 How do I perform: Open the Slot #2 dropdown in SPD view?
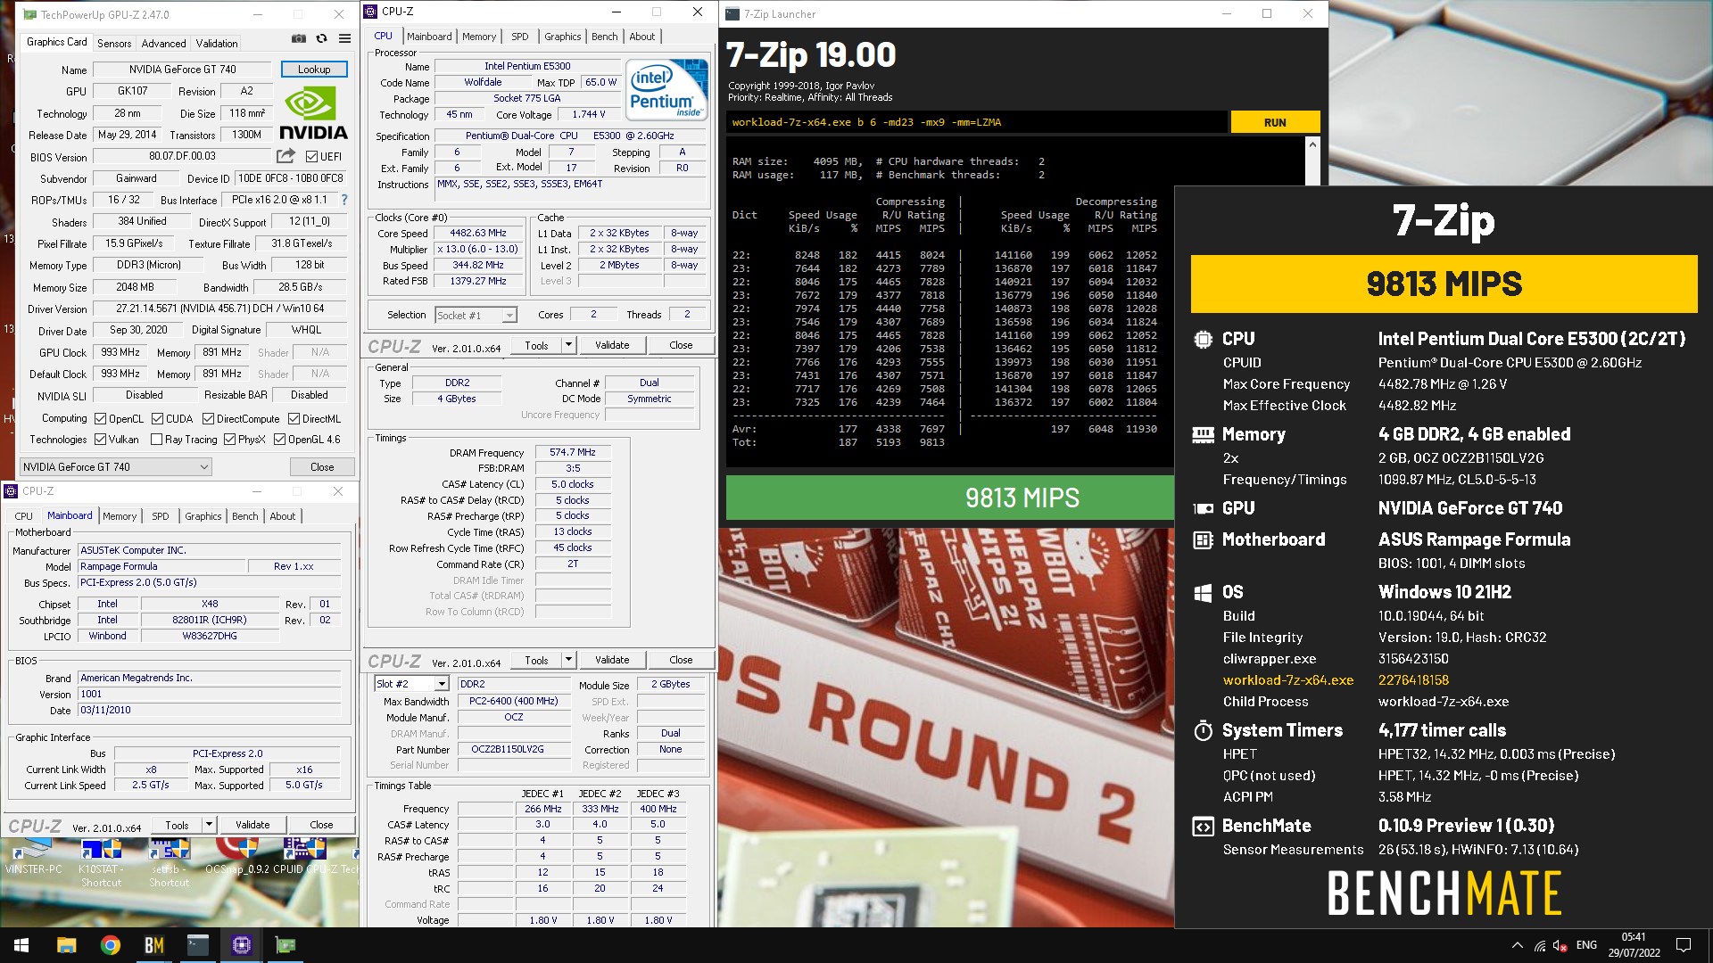point(410,684)
